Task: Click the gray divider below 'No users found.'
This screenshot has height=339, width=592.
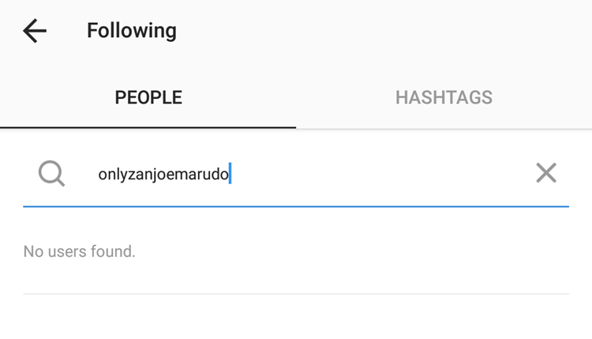Action: [296, 294]
